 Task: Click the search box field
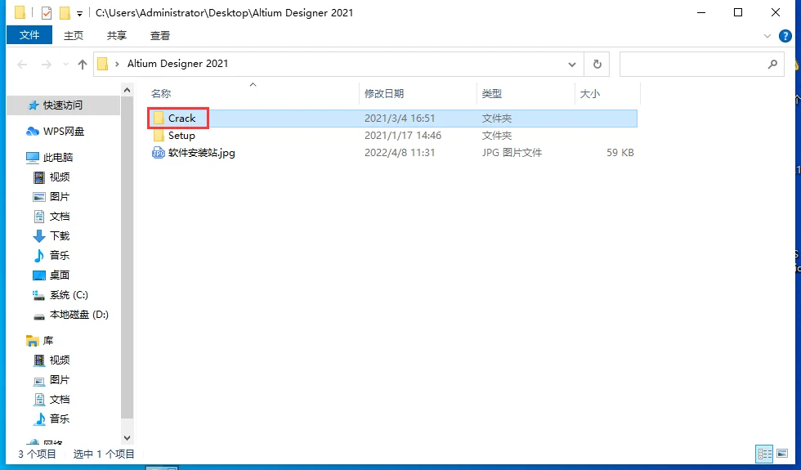(x=701, y=65)
